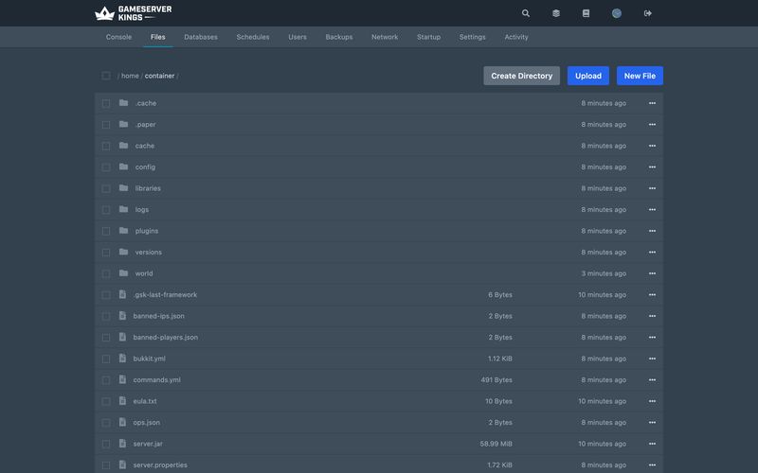Viewport: 758px width, 473px height.
Task: Click the folder icon beside cache
Action: pyautogui.click(x=124, y=146)
